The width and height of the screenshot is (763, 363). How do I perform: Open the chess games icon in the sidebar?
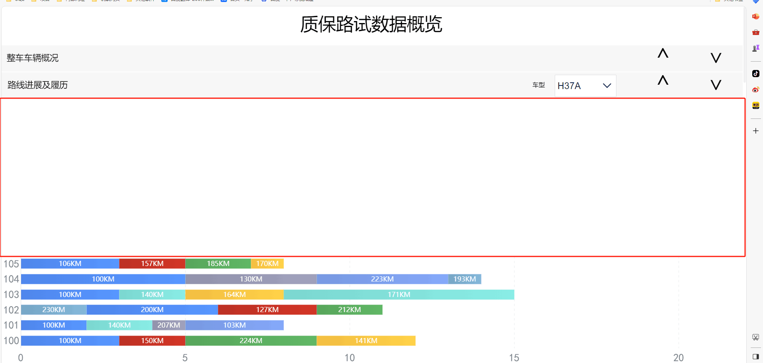pyautogui.click(x=755, y=48)
